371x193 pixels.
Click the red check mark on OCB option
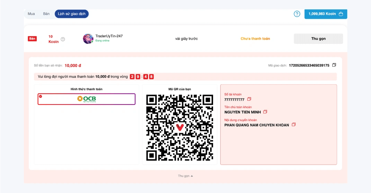[40, 96]
